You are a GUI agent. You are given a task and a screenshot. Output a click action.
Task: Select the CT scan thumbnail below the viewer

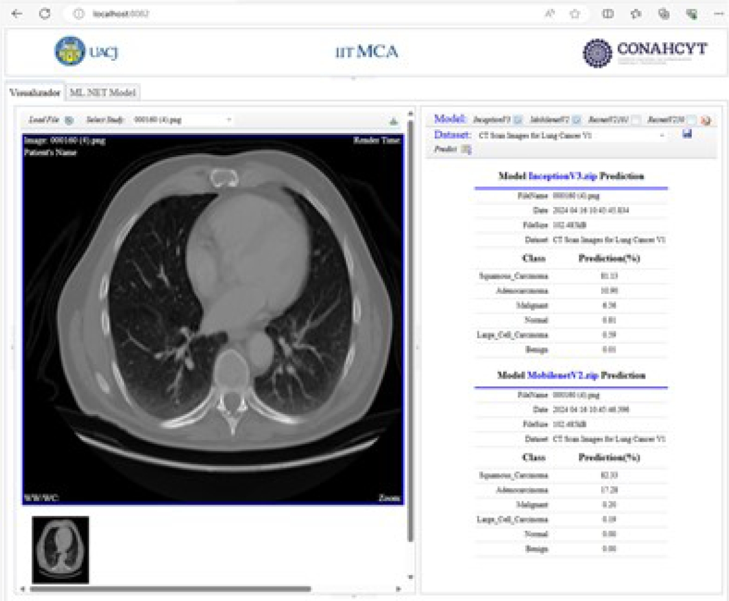(x=61, y=549)
